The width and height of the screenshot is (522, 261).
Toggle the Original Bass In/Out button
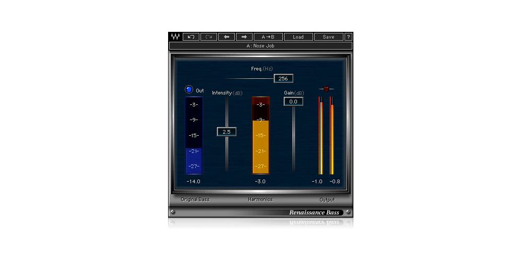(189, 90)
